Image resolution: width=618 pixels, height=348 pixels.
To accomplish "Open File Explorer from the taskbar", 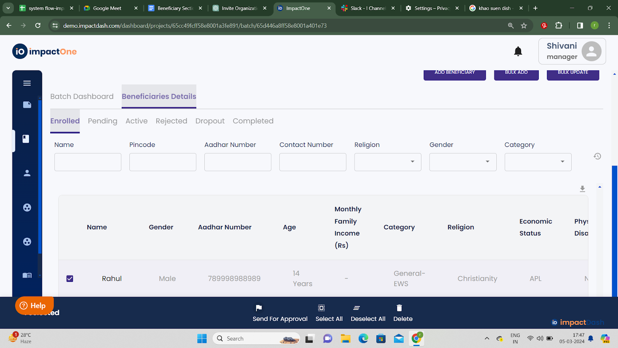I will [x=345, y=339].
